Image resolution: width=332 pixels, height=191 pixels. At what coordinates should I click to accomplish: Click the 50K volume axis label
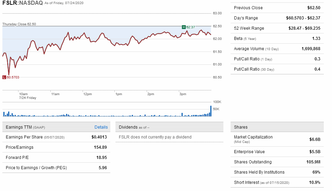coord(216,109)
